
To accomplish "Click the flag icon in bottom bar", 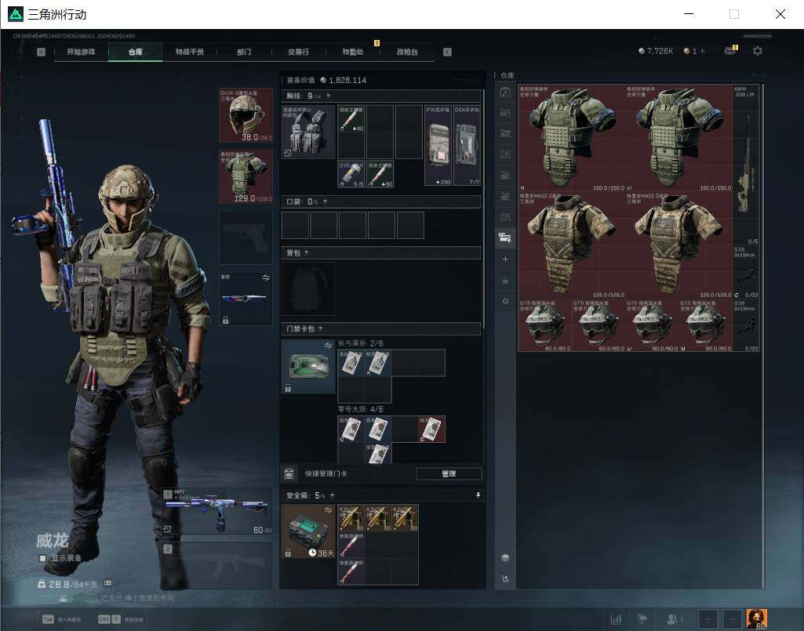I will (642, 619).
